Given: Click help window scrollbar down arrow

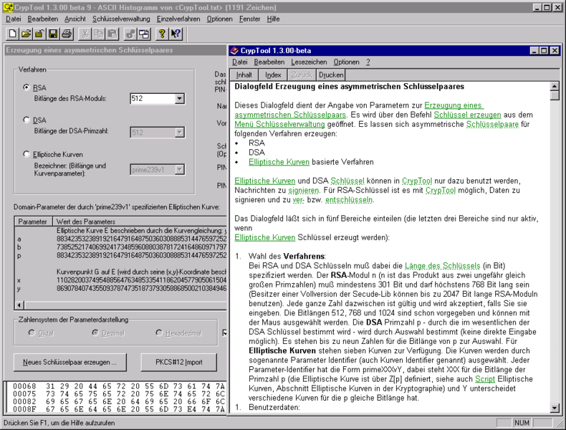Looking at the screenshot, I should (555, 408).
